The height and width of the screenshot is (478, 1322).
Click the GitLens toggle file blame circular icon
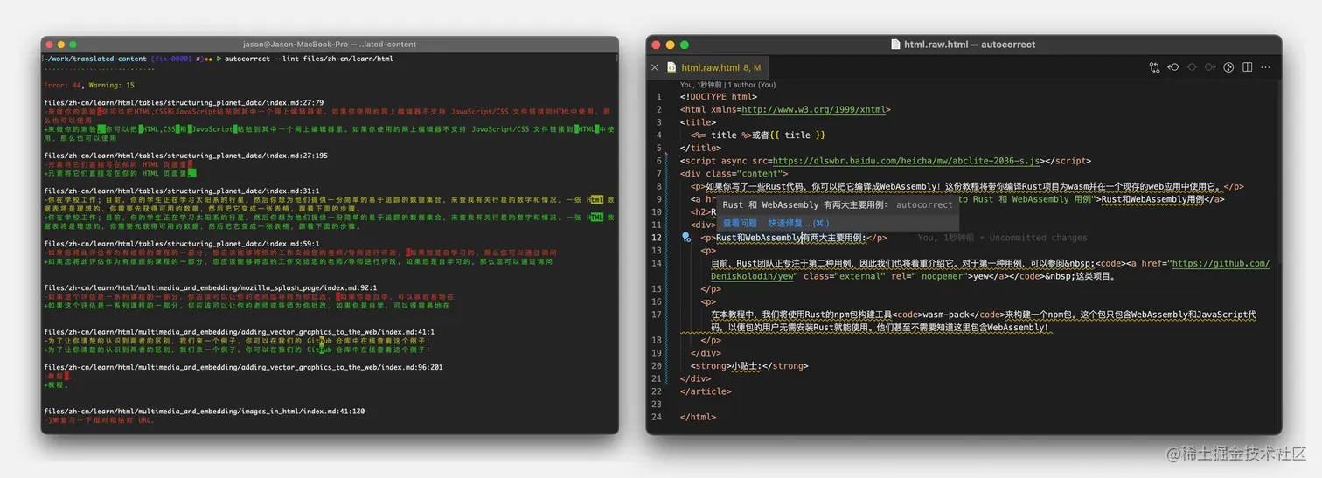(1228, 67)
